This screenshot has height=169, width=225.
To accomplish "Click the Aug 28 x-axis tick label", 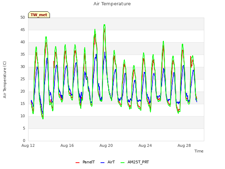I will (184, 145).
